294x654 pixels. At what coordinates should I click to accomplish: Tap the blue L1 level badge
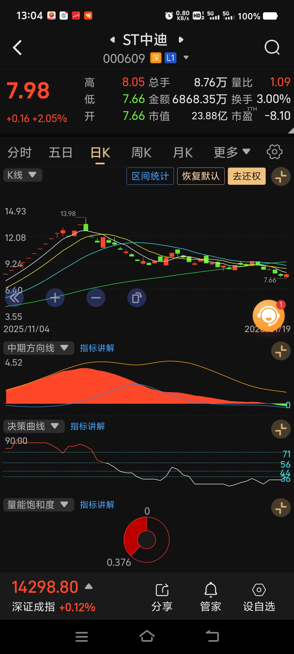pyautogui.click(x=171, y=58)
